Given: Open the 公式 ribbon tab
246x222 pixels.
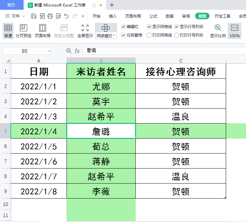Looking at the screenshot, I should 153,16.
